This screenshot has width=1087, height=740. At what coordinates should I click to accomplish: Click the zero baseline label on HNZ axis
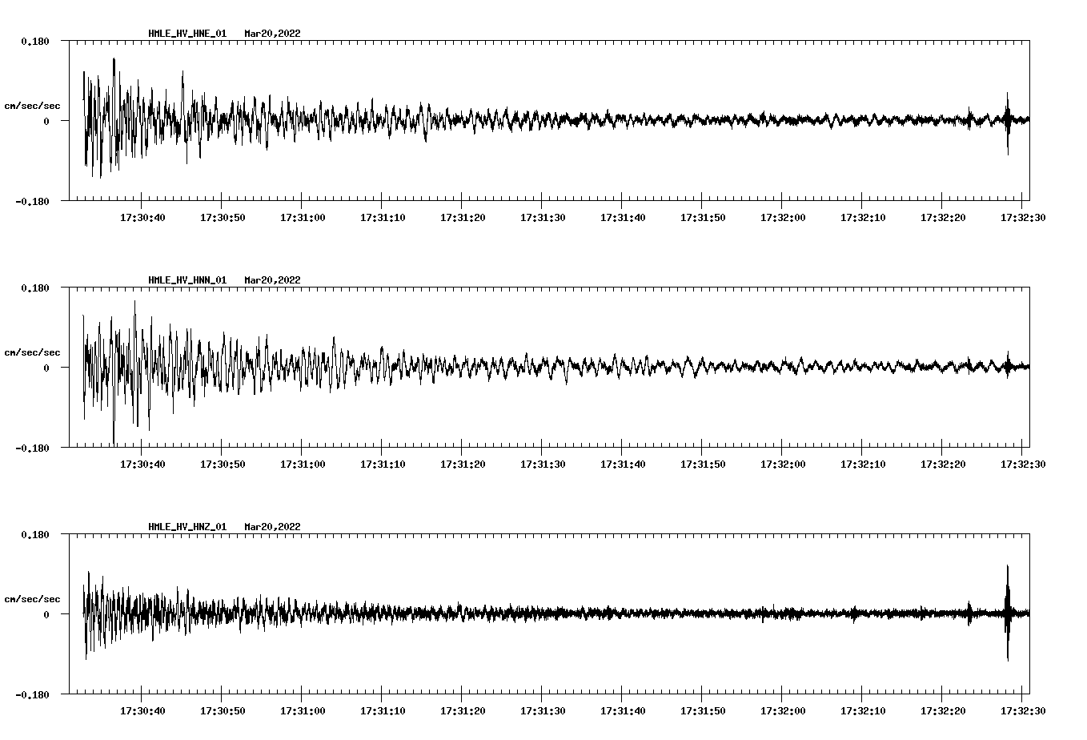click(x=46, y=614)
